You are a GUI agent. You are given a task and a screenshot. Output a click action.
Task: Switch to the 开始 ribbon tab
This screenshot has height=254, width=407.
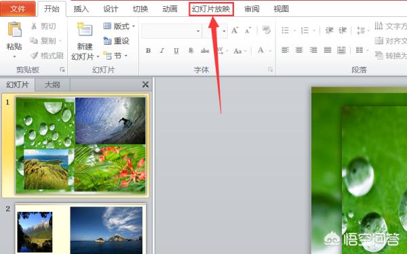(x=52, y=9)
